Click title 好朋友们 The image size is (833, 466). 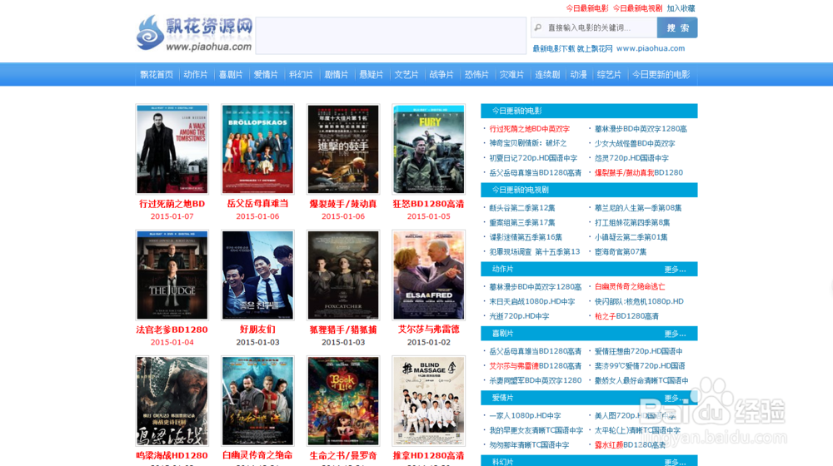(257, 330)
